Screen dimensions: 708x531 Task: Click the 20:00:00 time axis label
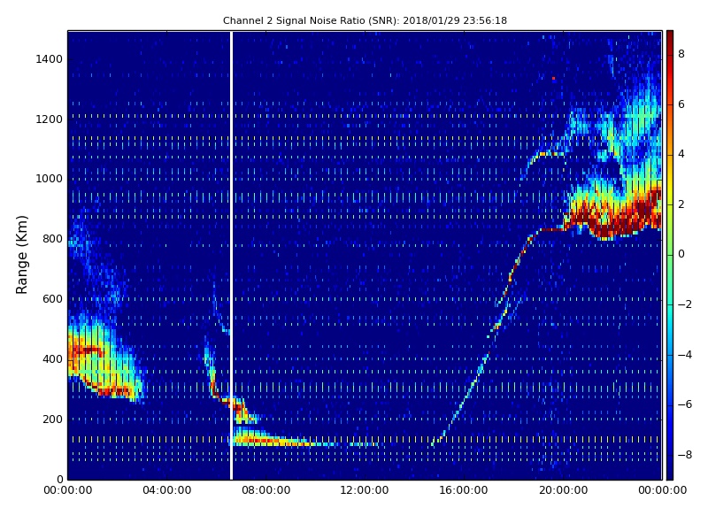(563, 490)
